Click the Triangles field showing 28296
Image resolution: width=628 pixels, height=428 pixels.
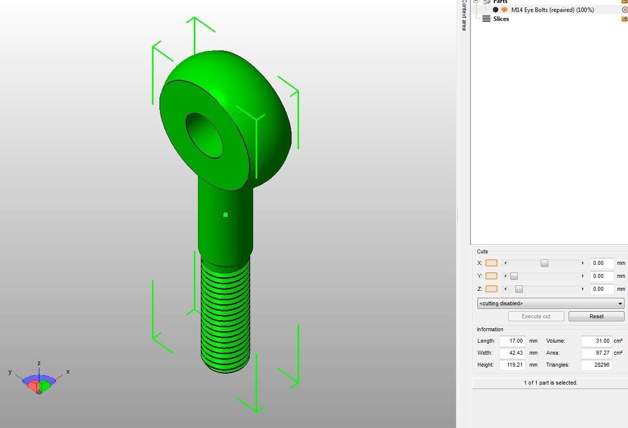597,365
